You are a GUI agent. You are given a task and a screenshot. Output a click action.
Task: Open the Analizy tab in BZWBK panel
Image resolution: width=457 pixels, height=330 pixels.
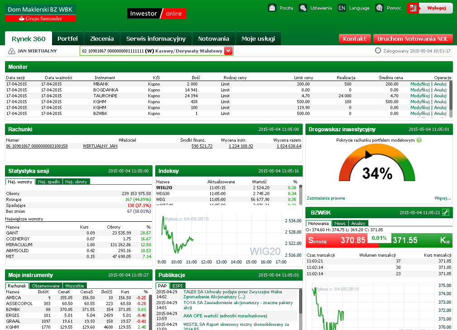click(x=358, y=223)
